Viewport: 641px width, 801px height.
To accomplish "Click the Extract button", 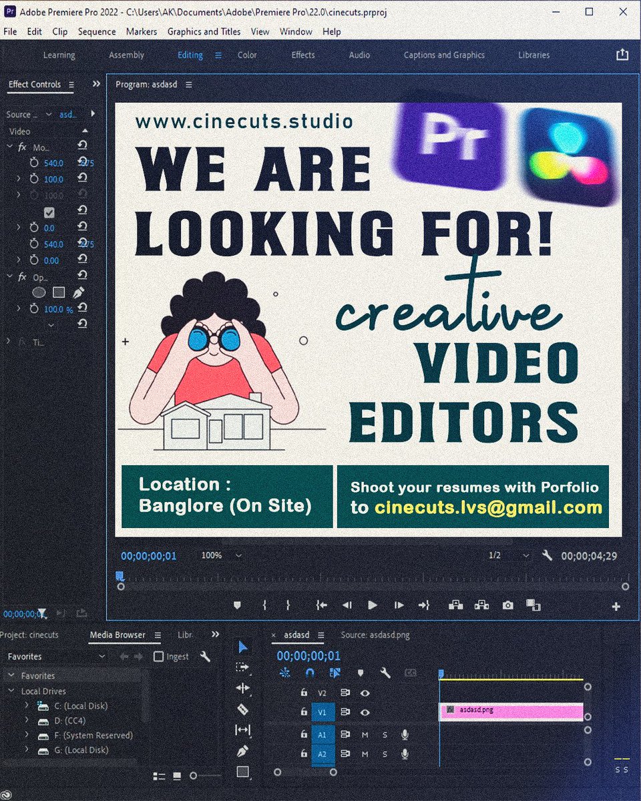I will point(481,605).
